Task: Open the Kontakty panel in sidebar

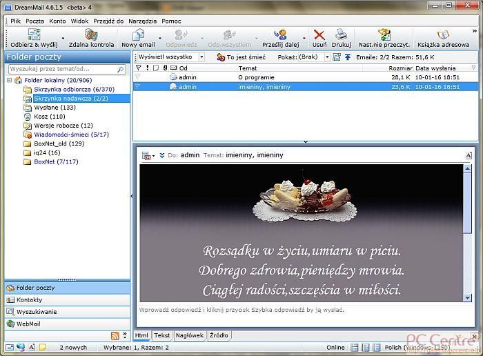Action: click(29, 299)
